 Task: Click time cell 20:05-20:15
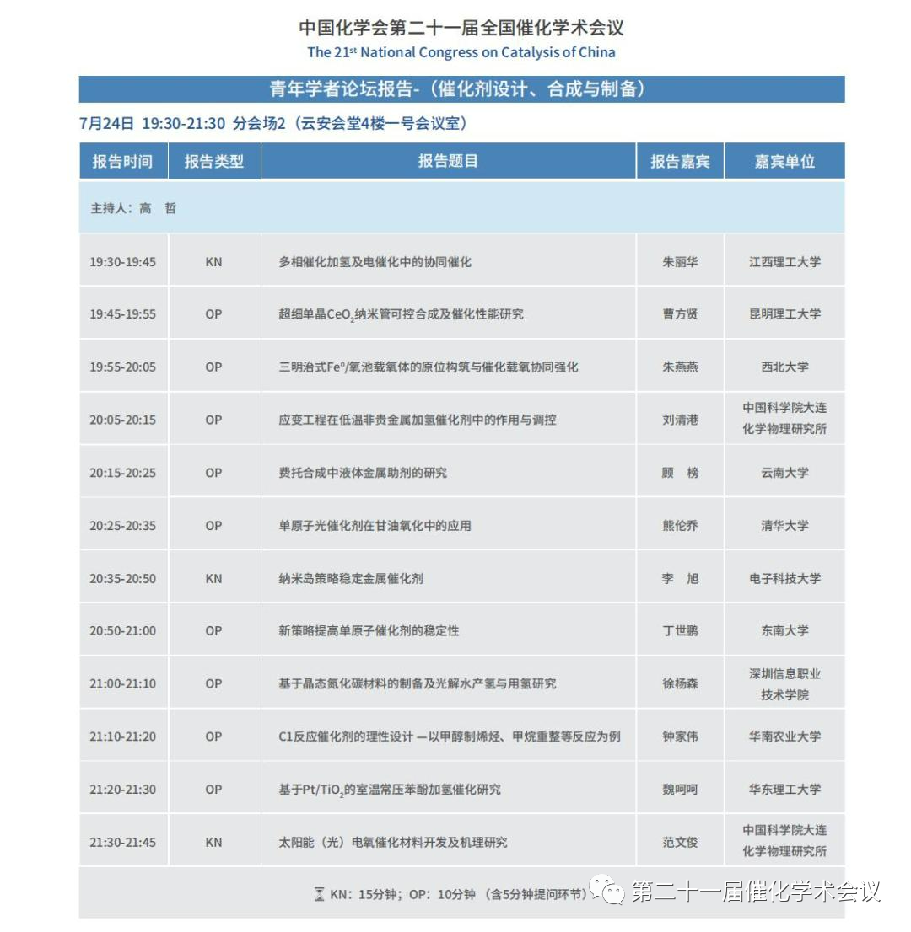[x=122, y=420]
